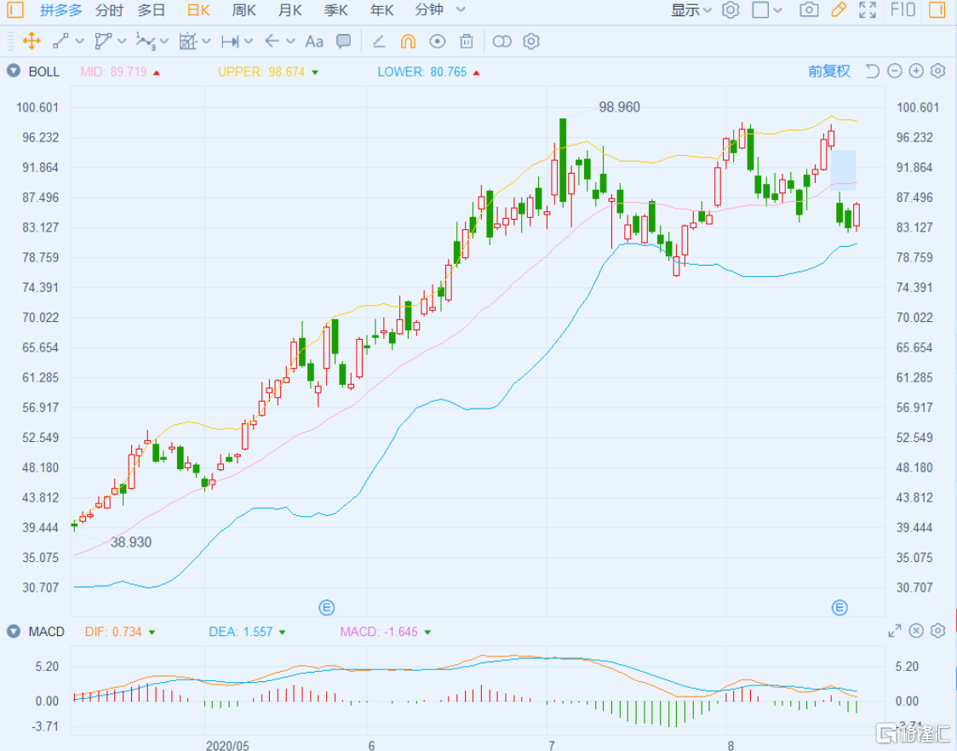The image size is (957, 751).
Task: Add a comment bubble annotation
Action: pos(344,41)
